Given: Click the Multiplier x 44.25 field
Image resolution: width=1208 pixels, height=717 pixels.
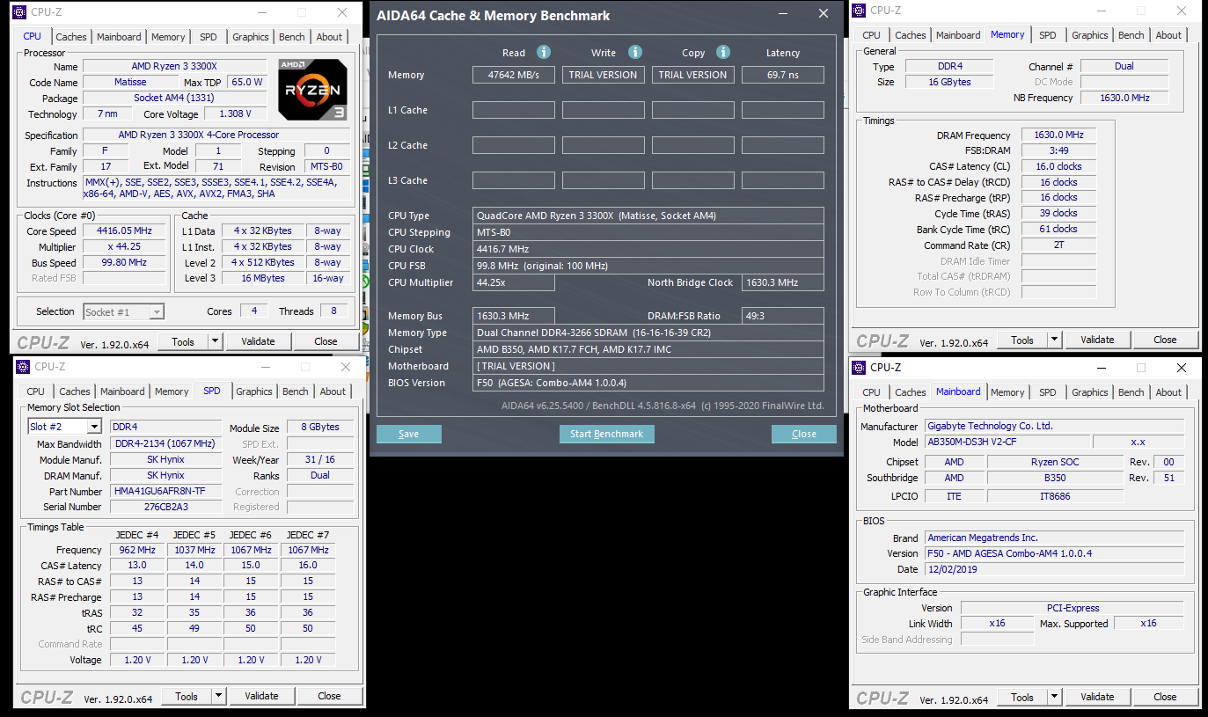Looking at the screenshot, I should coord(124,247).
